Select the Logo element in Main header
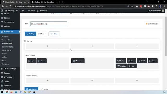This screenshot has height=94, width=167. click(x=31, y=61)
